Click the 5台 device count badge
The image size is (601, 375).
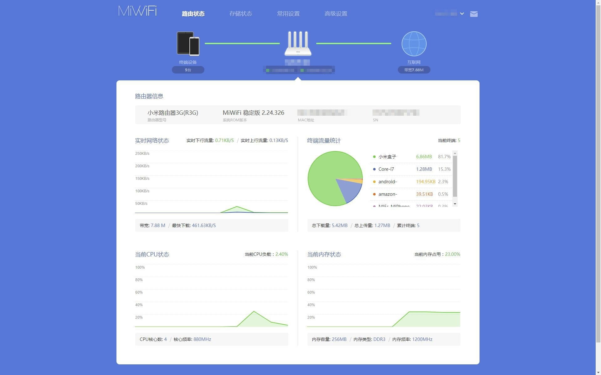point(188,70)
